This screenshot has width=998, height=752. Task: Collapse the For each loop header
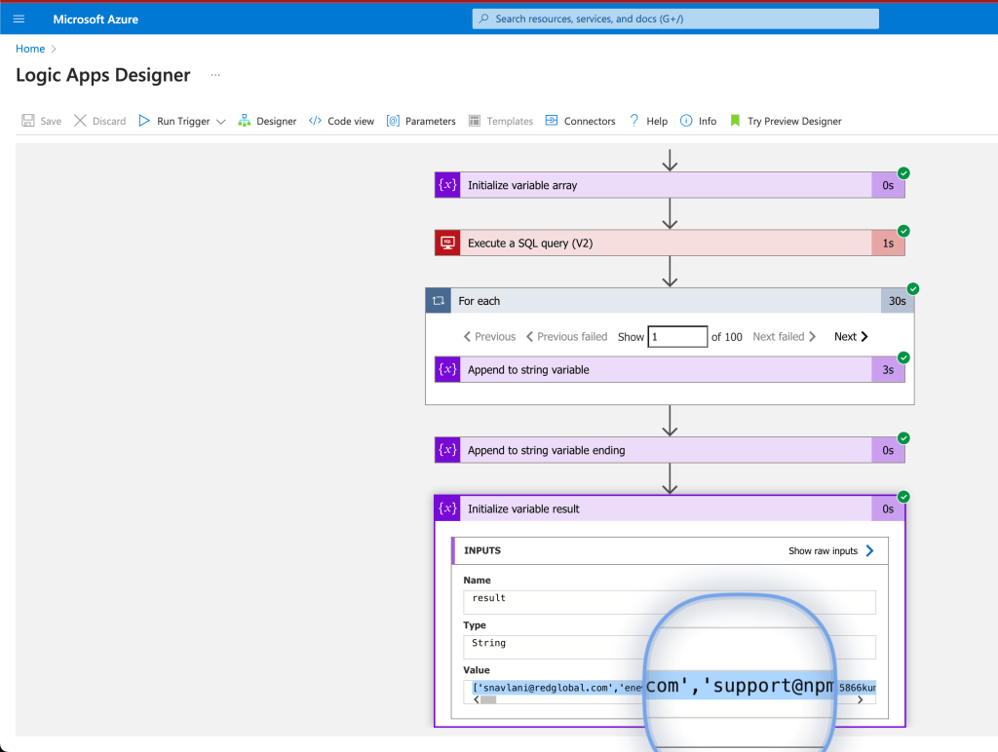click(x=669, y=301)
